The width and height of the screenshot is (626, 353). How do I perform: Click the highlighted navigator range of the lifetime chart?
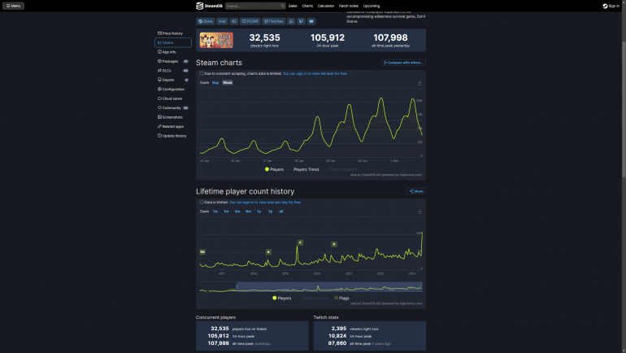329,287
